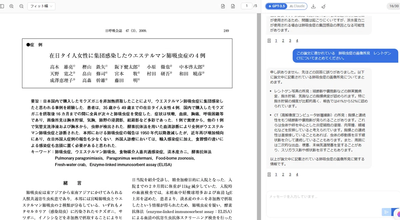Zoom in on the PDF
This screenshot has width=400, height=220.
click(12, 6)
